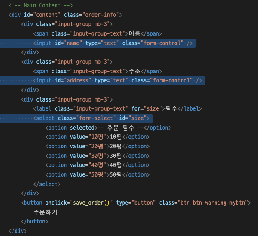Click the option value="30평" line
The image size is (258, 236).
[98, 156]
